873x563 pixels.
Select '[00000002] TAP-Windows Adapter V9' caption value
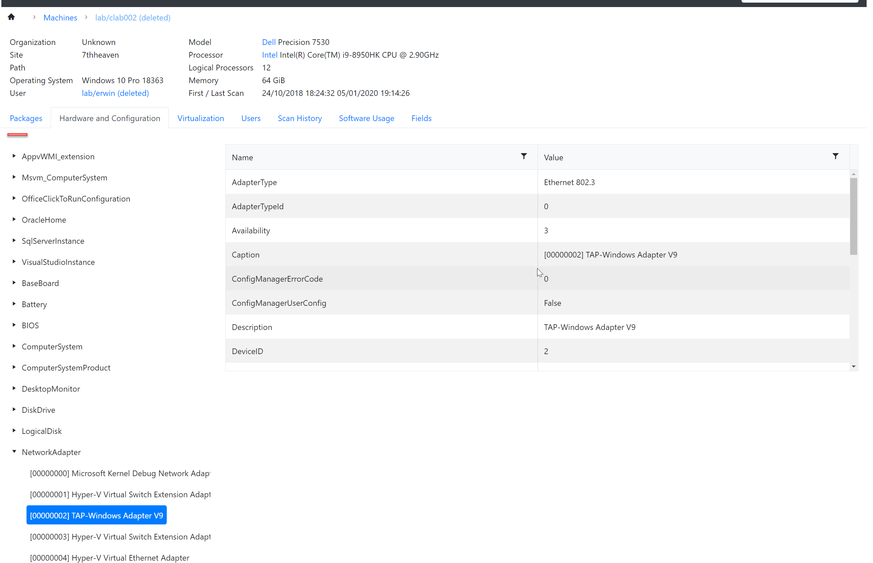(x=694, y=255)
